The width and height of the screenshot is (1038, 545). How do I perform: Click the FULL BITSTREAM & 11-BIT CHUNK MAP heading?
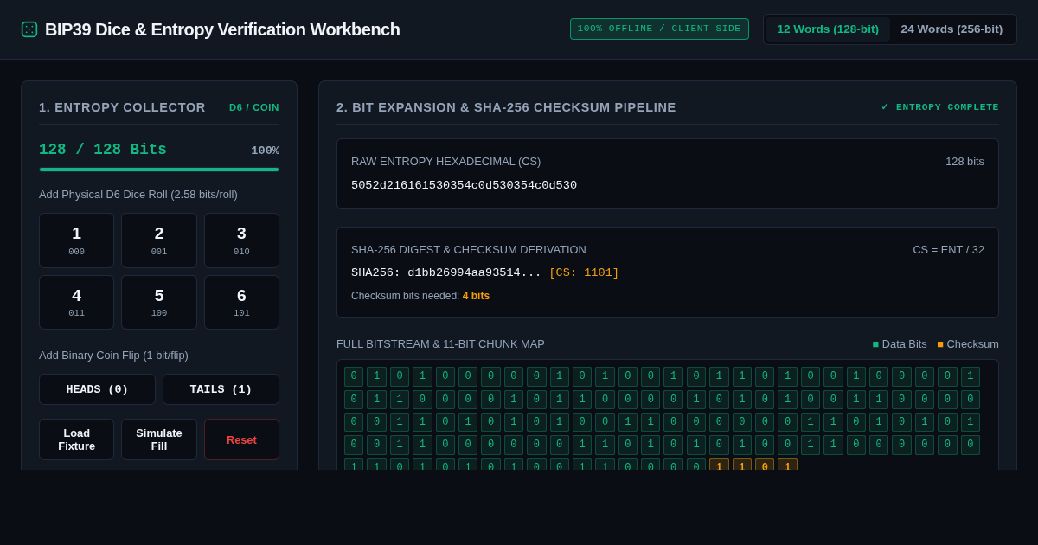click(440, 343)
